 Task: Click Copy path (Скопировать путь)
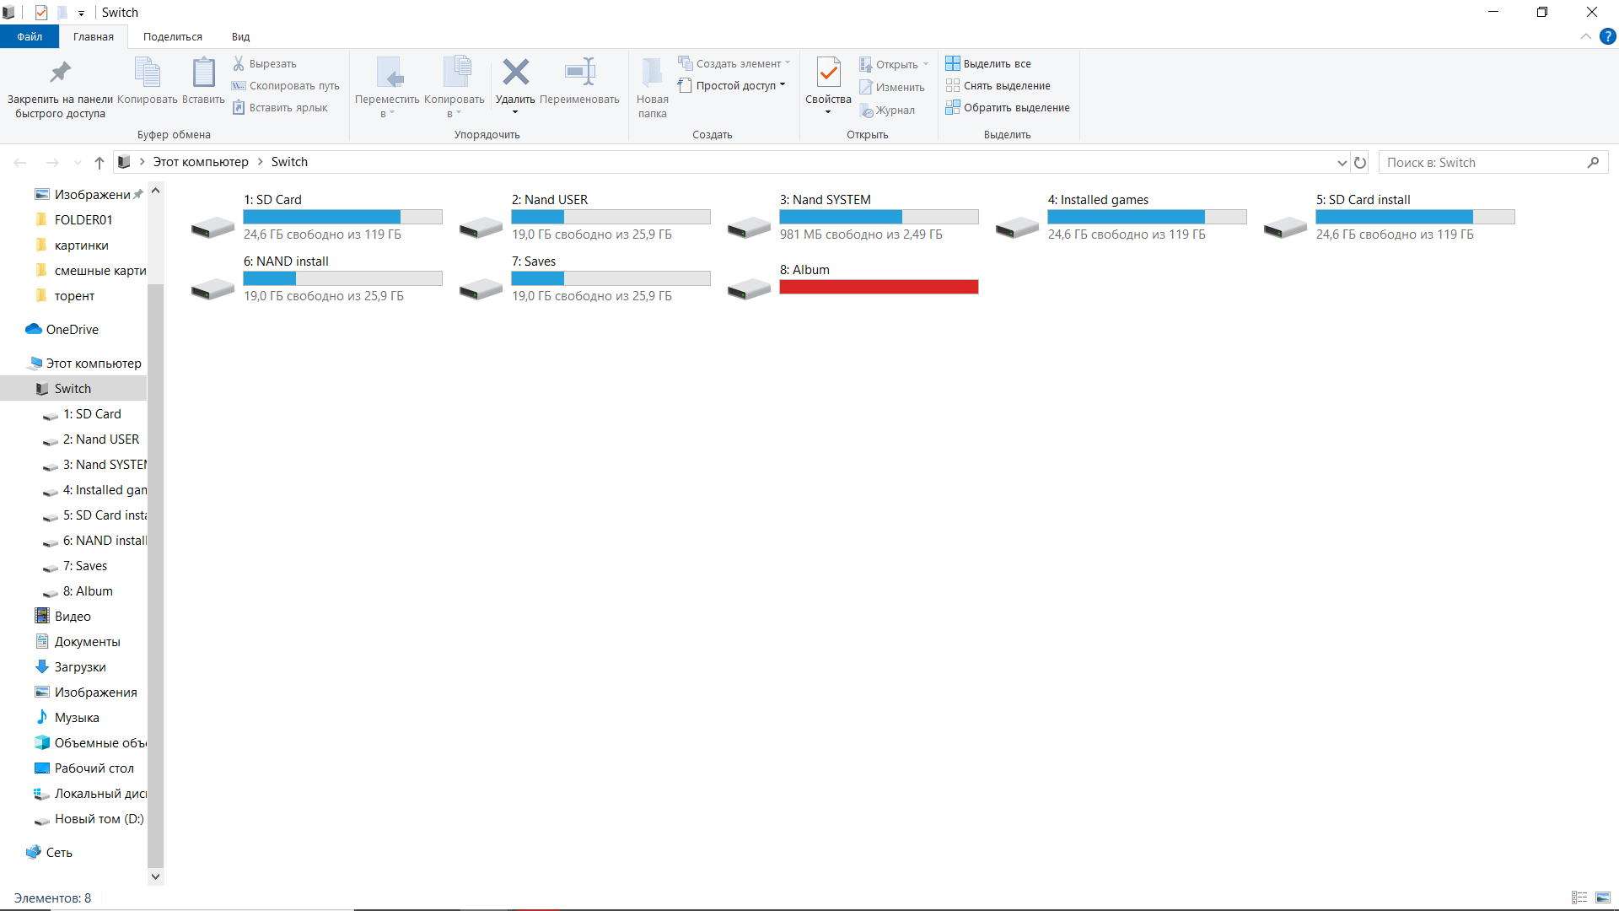[x=285, y=85]
